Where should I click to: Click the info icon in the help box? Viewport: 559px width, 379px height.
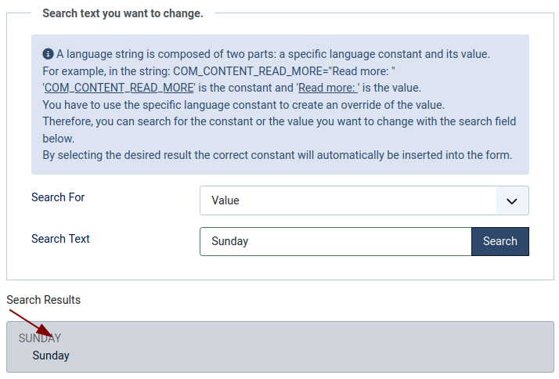coord(48,54)
